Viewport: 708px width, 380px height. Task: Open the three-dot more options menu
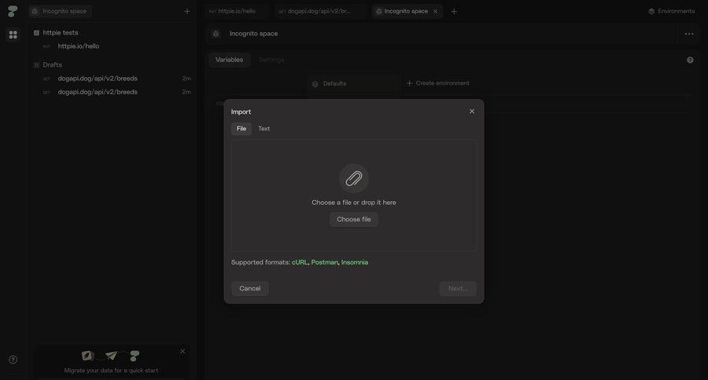[x=689, y=34]
